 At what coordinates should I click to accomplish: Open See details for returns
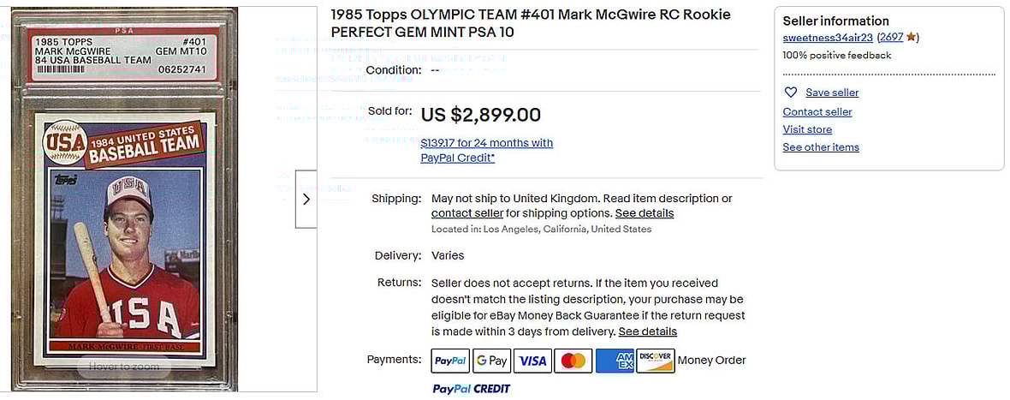(x=647, y=331)
